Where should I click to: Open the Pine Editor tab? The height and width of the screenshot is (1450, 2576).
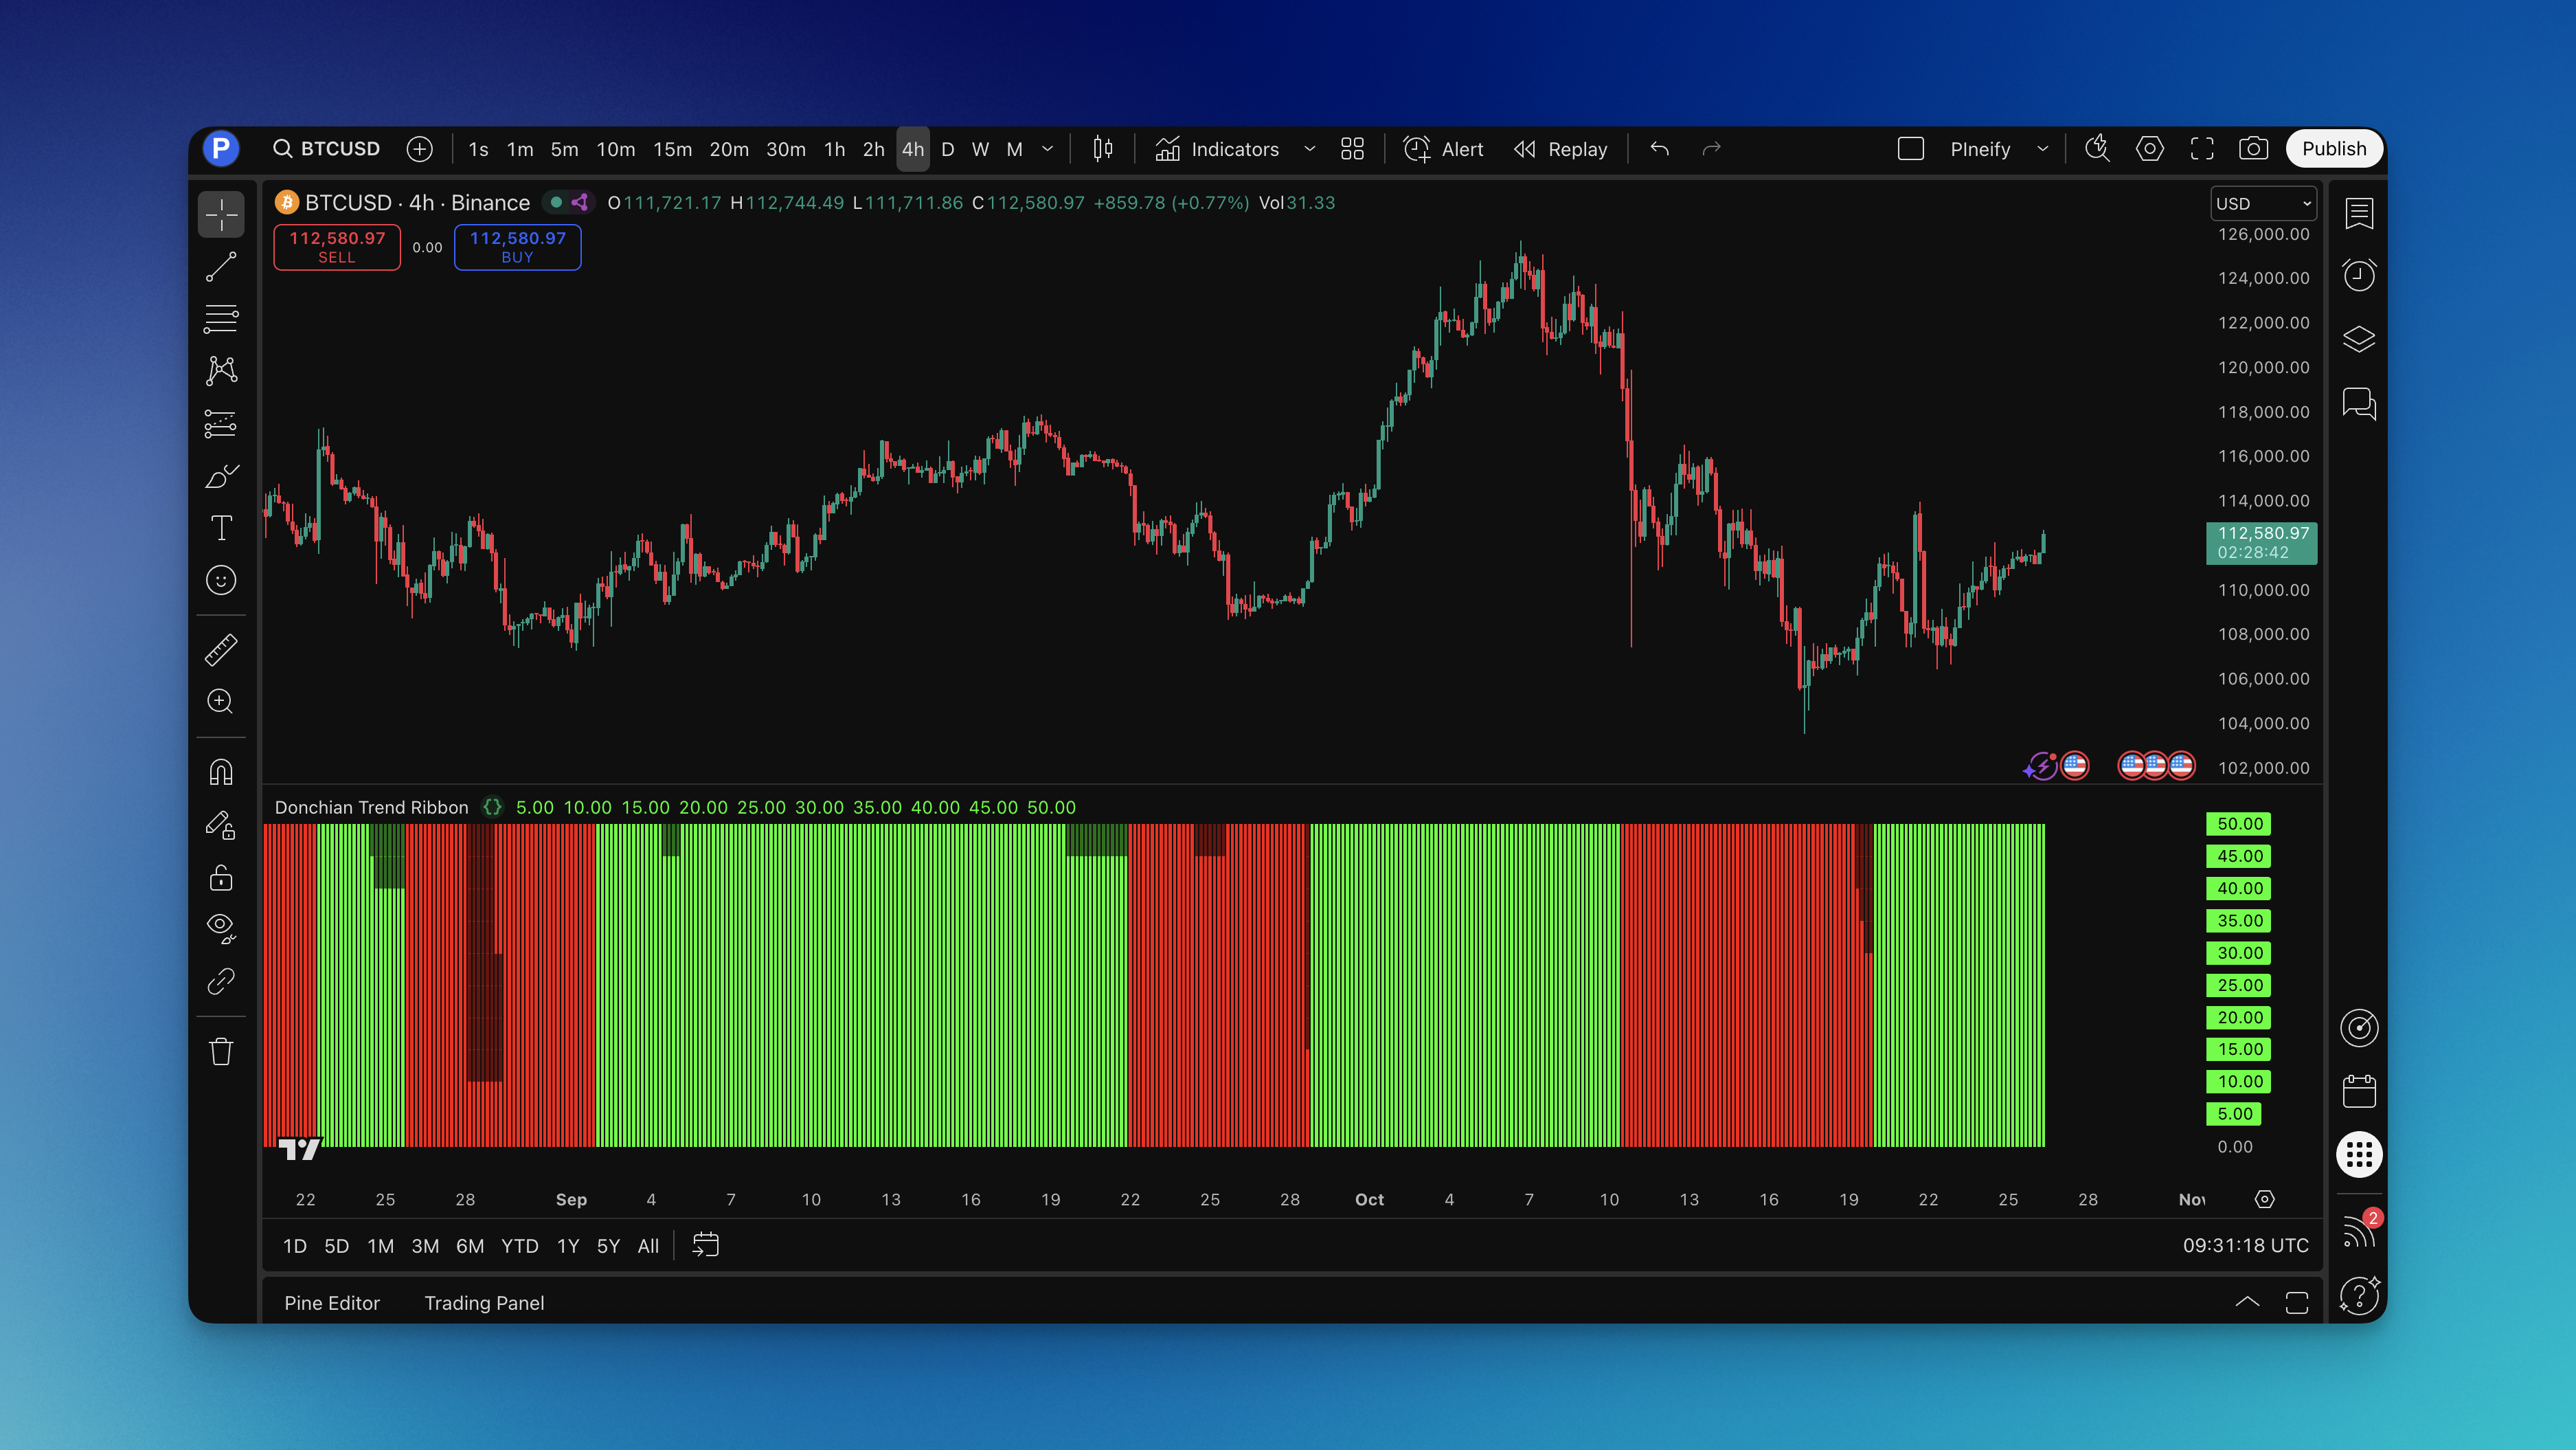331,1303
